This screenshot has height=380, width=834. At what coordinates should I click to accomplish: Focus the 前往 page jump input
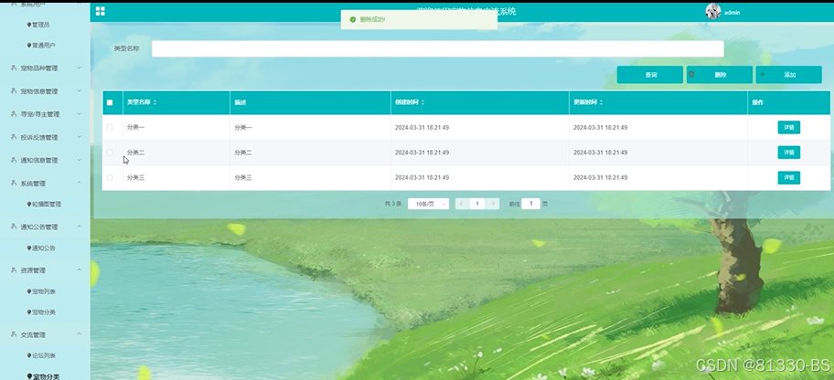(530, 204)
